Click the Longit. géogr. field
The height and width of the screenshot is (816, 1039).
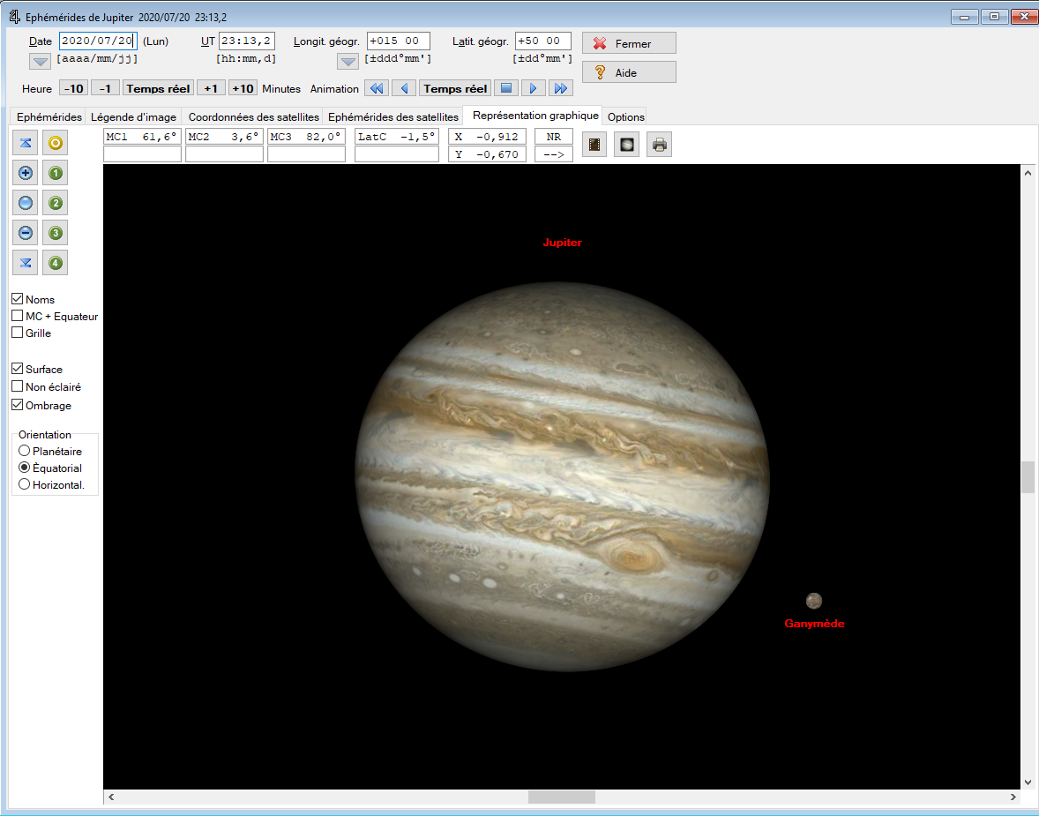(x=399, y=41)
